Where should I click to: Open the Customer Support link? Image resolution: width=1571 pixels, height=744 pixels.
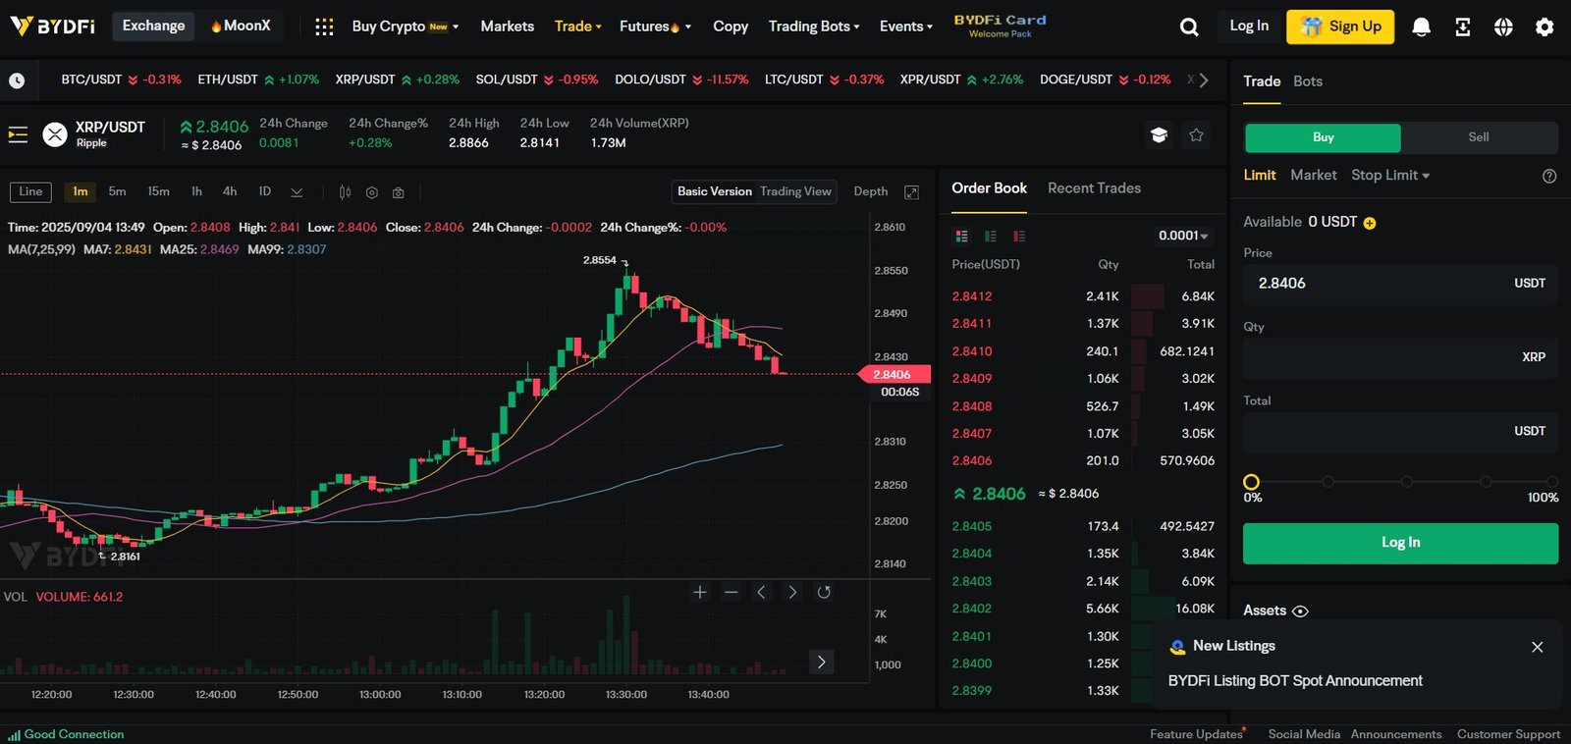pyautogui.click(x=1508, y=734)
